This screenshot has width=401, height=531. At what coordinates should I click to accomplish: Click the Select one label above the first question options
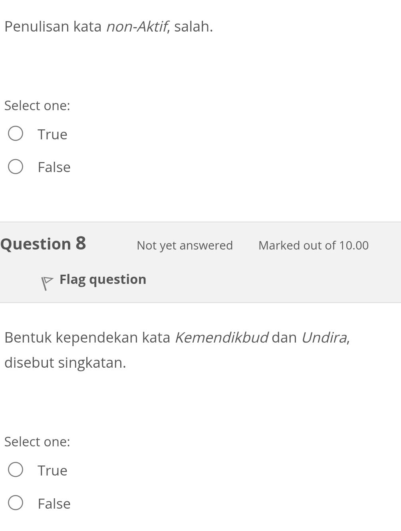pos(37,105)
